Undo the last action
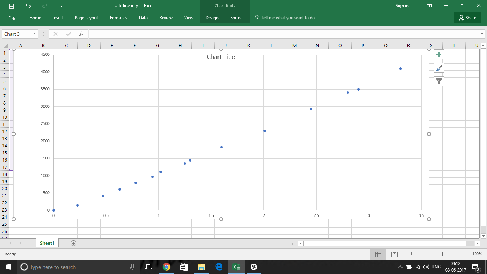The height and width of the screenshot is (274, 487). pyautogui.click(x=28, y=6)
